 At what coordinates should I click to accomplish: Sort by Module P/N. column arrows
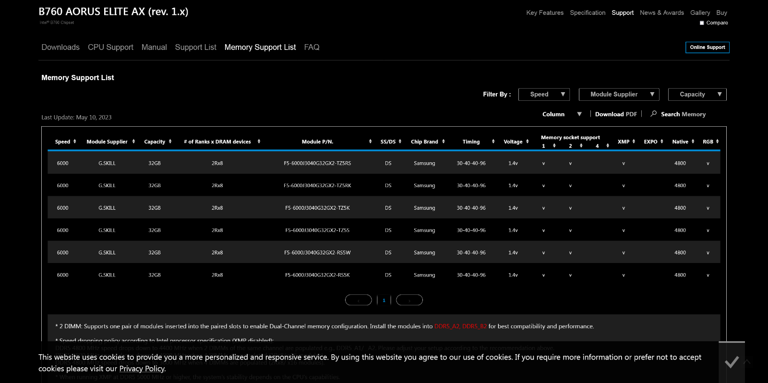pyautogui.click(x=370, y=142)
